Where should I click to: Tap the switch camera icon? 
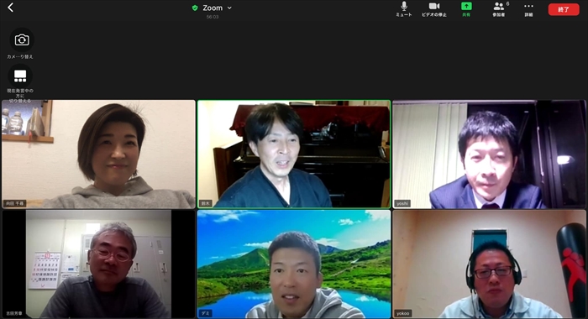pyautogui.click(x=22, y=39)
